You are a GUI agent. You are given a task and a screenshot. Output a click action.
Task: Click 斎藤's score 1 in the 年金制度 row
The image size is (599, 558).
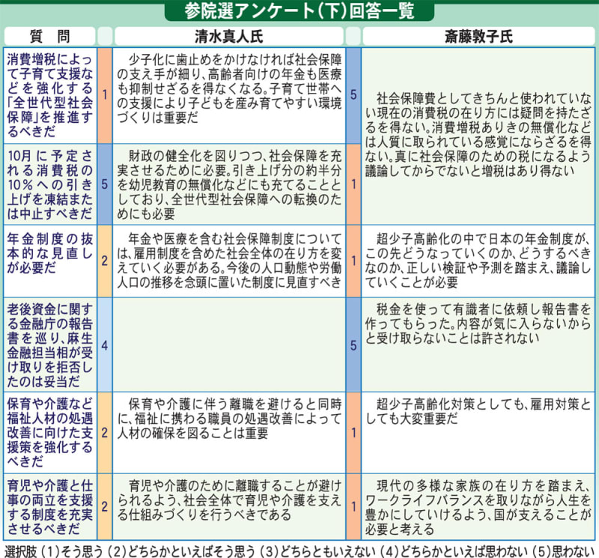tap(353, 261)
